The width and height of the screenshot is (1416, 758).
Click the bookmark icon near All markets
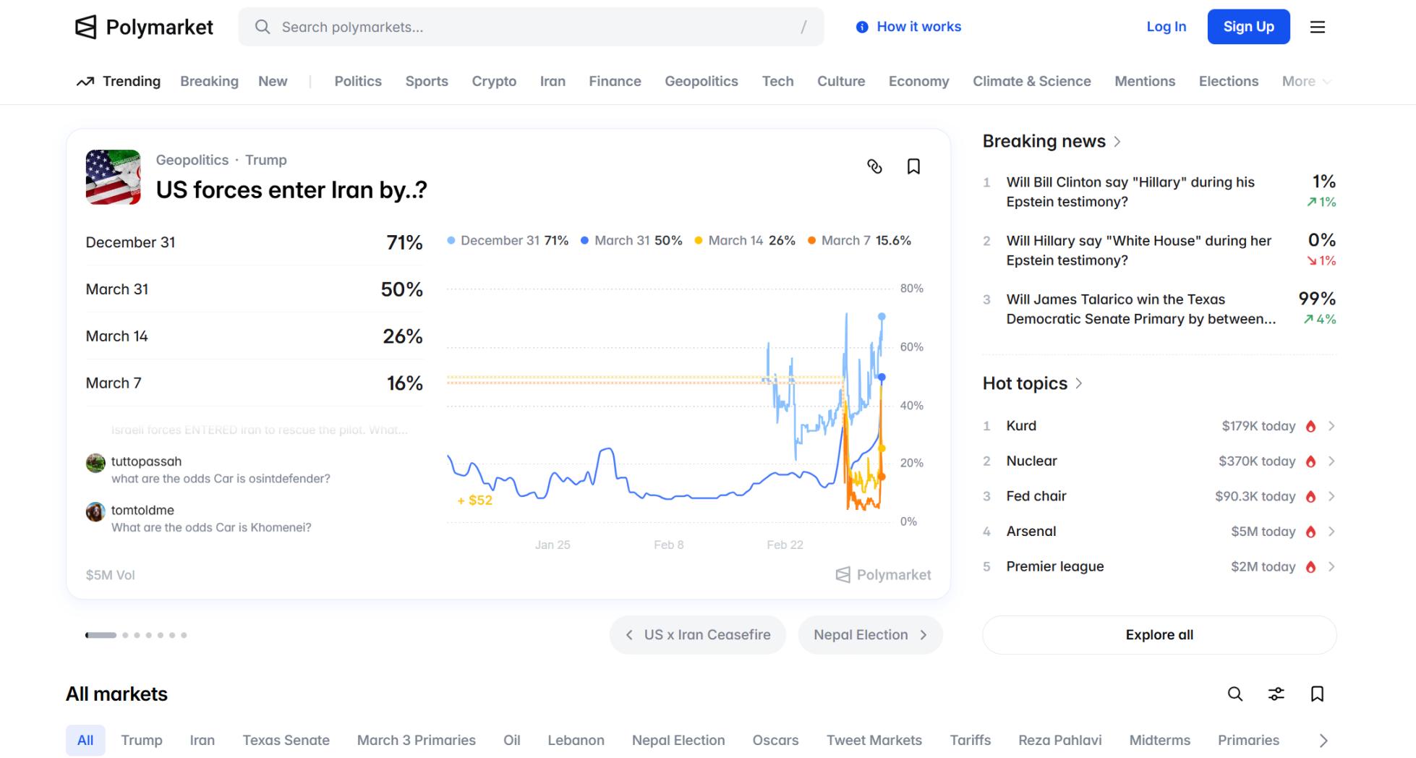(x=1317, y=694)
